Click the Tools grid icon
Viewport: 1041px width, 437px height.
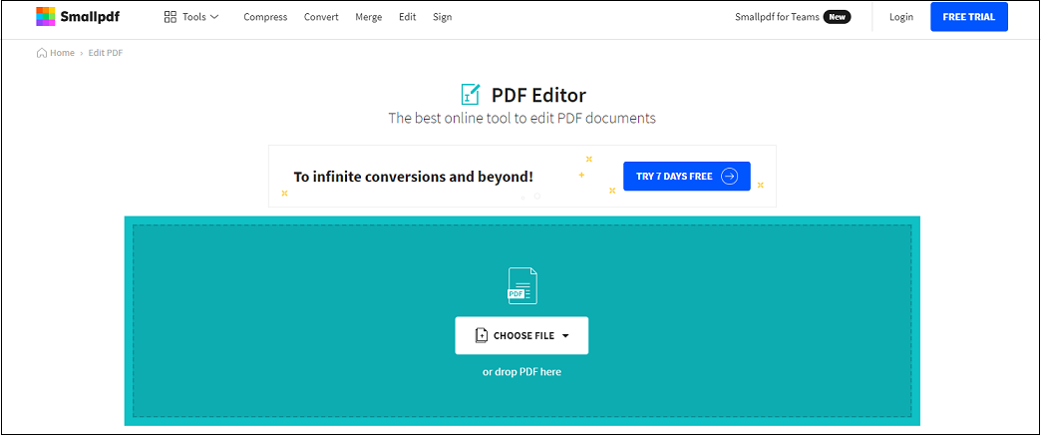pyautogui.click(x=170, y=17)
